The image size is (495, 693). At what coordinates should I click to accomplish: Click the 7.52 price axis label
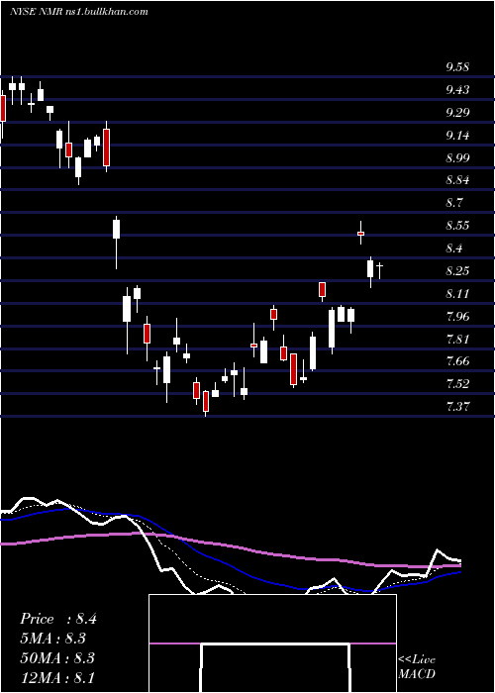pos(457,384)
